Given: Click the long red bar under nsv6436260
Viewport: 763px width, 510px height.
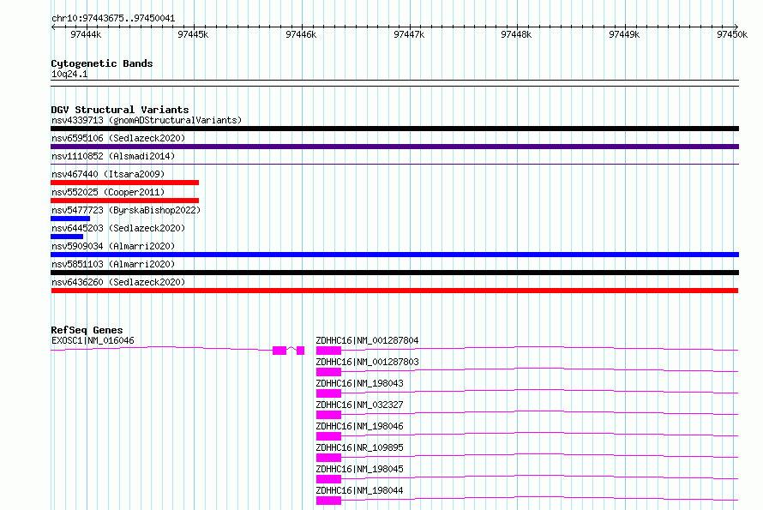Looking at the screenshot, I should pyautogui.click(x=394, y=291).
